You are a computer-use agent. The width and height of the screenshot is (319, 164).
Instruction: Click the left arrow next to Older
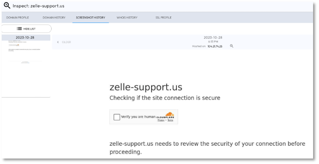tap(58, 42)
